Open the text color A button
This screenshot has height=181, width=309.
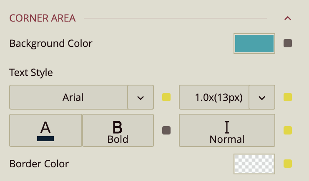(45, 130)
